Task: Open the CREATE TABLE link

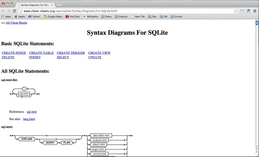Action: [41, 53]
